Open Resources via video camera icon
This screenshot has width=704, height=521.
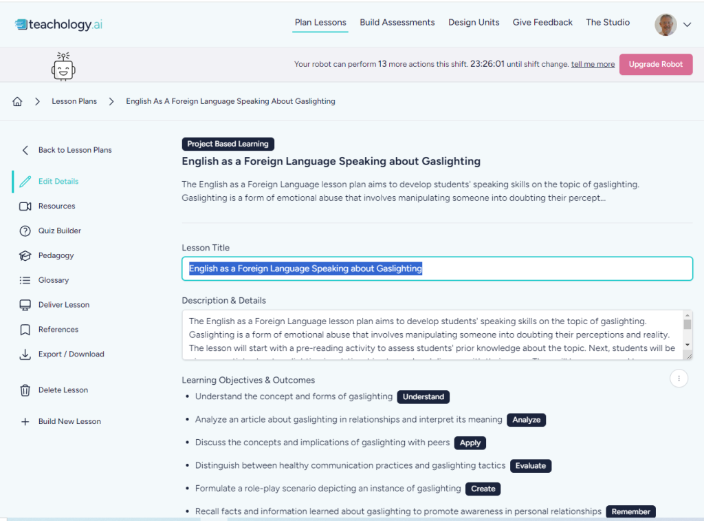25,206
